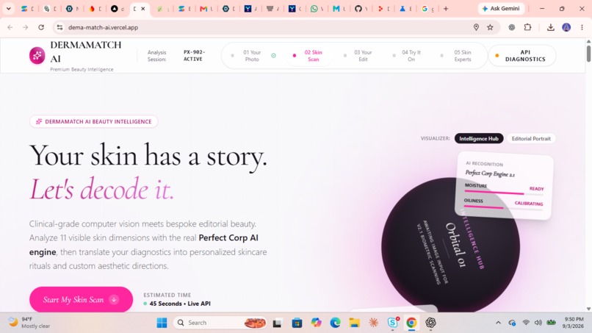Open the Chrome profile avatar
The width and height of the screenshot is (592, 333).
point(566,27)
